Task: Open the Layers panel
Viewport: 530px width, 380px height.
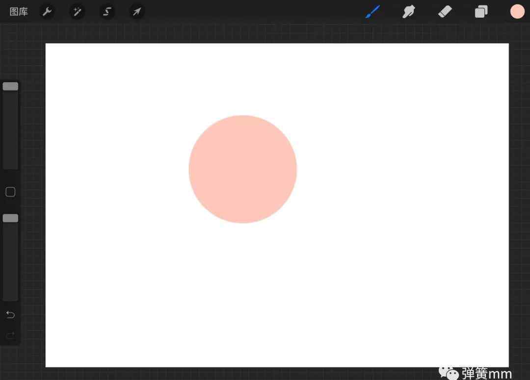Action: pos(481,12)
